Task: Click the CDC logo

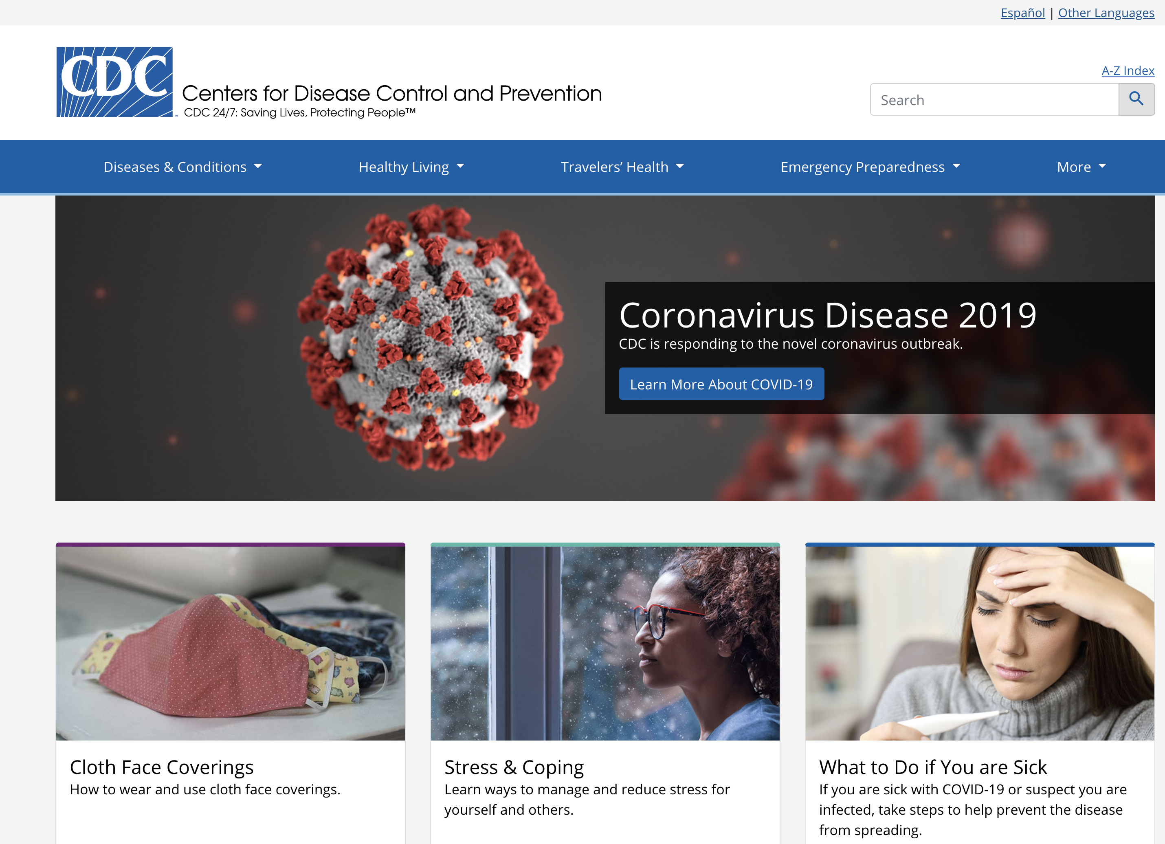Action: (x=114, y=82)
